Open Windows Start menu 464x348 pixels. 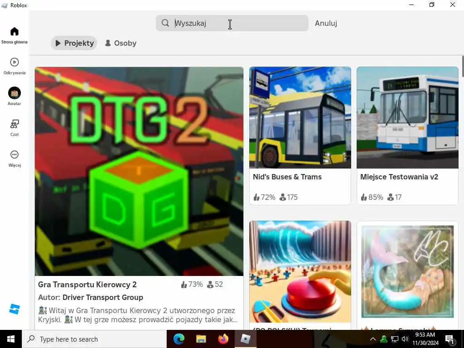(11, 339)
